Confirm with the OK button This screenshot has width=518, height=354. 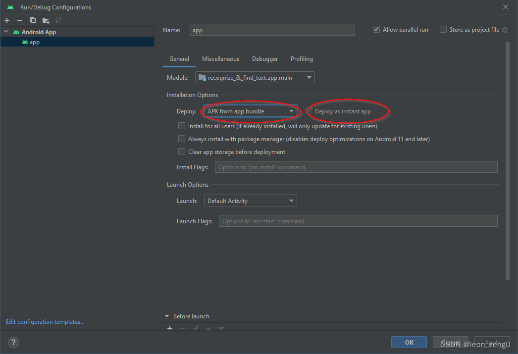(409, 342)
